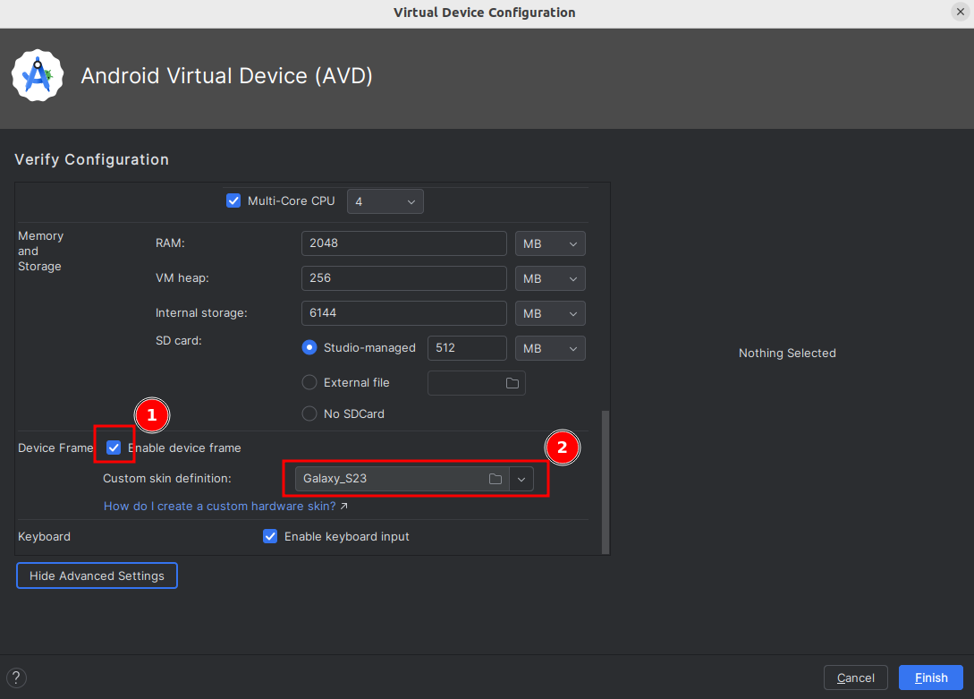This screenshot has width=974, height=699.
Task: Browse folder icon for External file
Action: (512, 383)
